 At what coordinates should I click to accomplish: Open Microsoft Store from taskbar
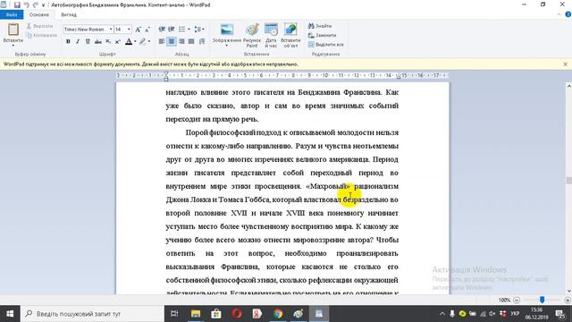(216, 314)
